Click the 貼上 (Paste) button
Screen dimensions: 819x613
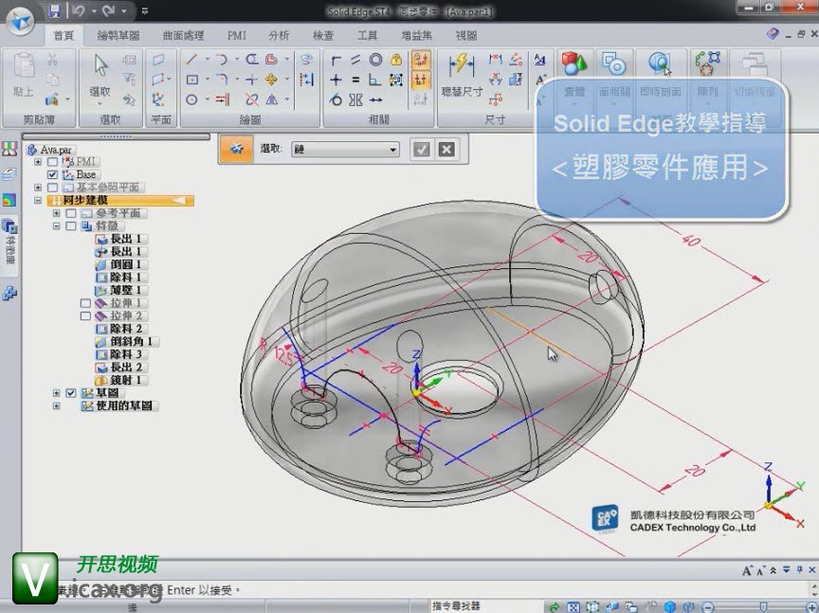coord(24,75)
